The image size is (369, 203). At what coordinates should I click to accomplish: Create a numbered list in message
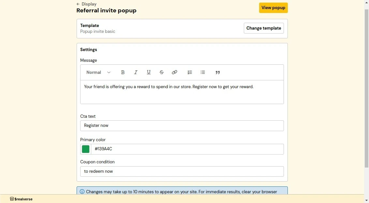[x=190, y=72]
